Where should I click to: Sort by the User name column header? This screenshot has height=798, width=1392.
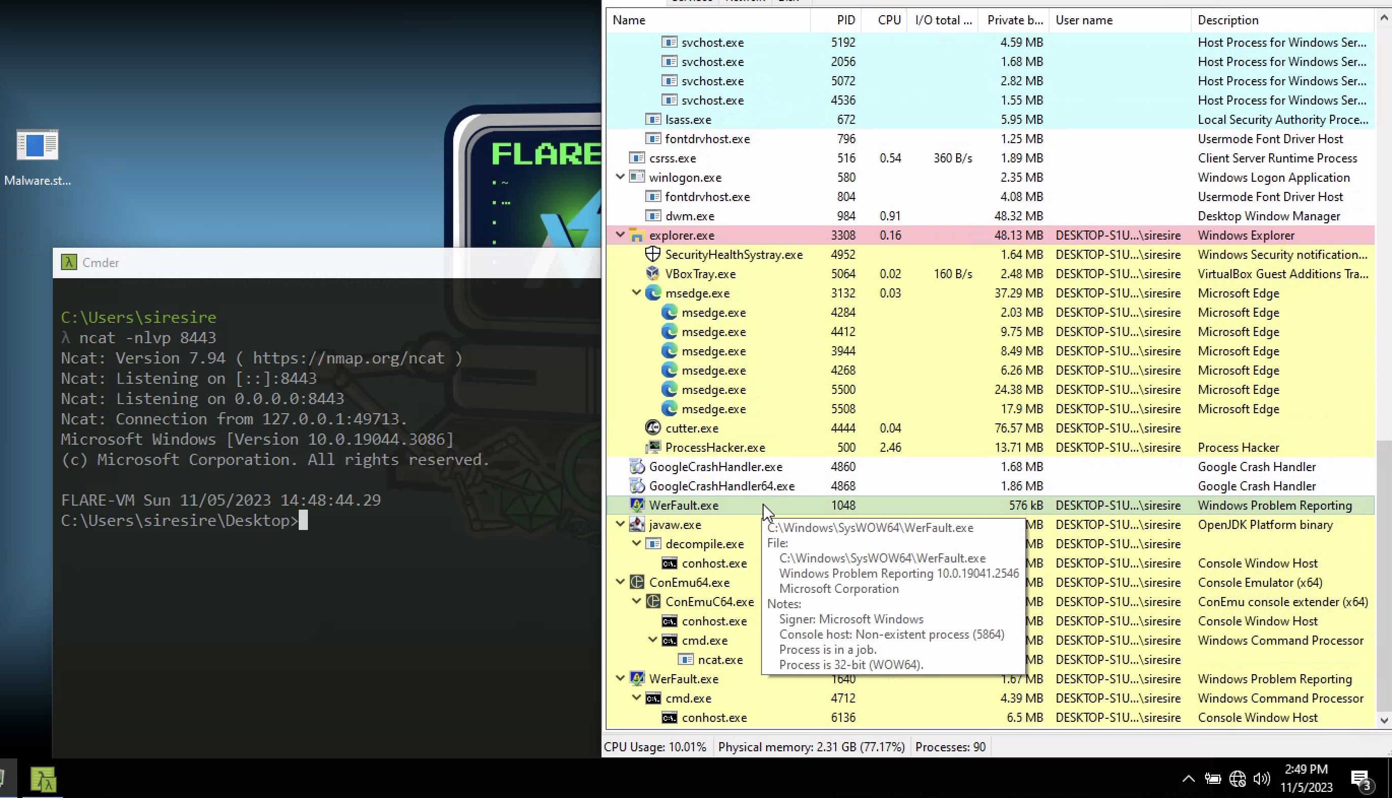1120,20
